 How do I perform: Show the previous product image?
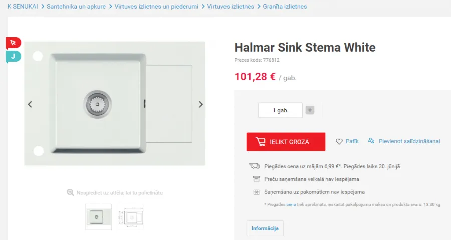(x=30, y=104)
